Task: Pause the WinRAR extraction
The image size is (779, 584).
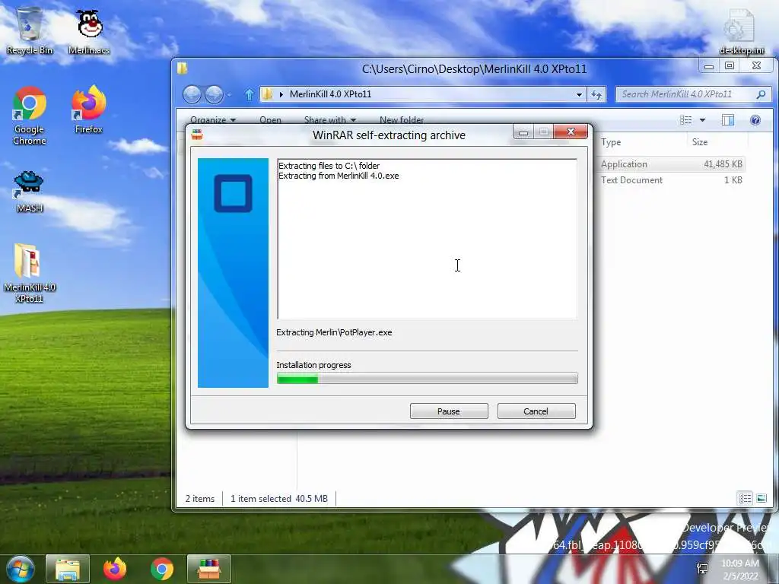Action: pyautogui.click(x=449, y=411)
